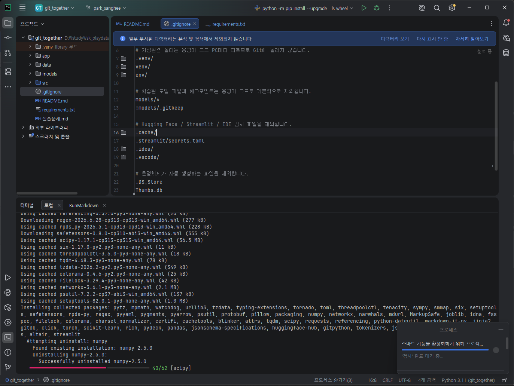Open the AI Assistant swirl icon
Viewport: 514px width, 386px height.
422,8
